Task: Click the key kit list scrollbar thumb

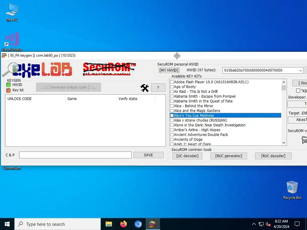Action: click(x=284, y=88)
